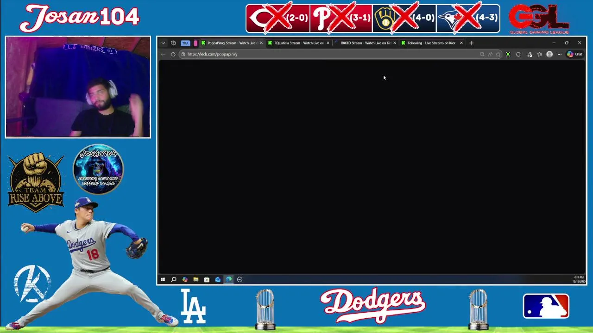
Task: Click the taskbar clock and date
Action: (x=579, y=279)
